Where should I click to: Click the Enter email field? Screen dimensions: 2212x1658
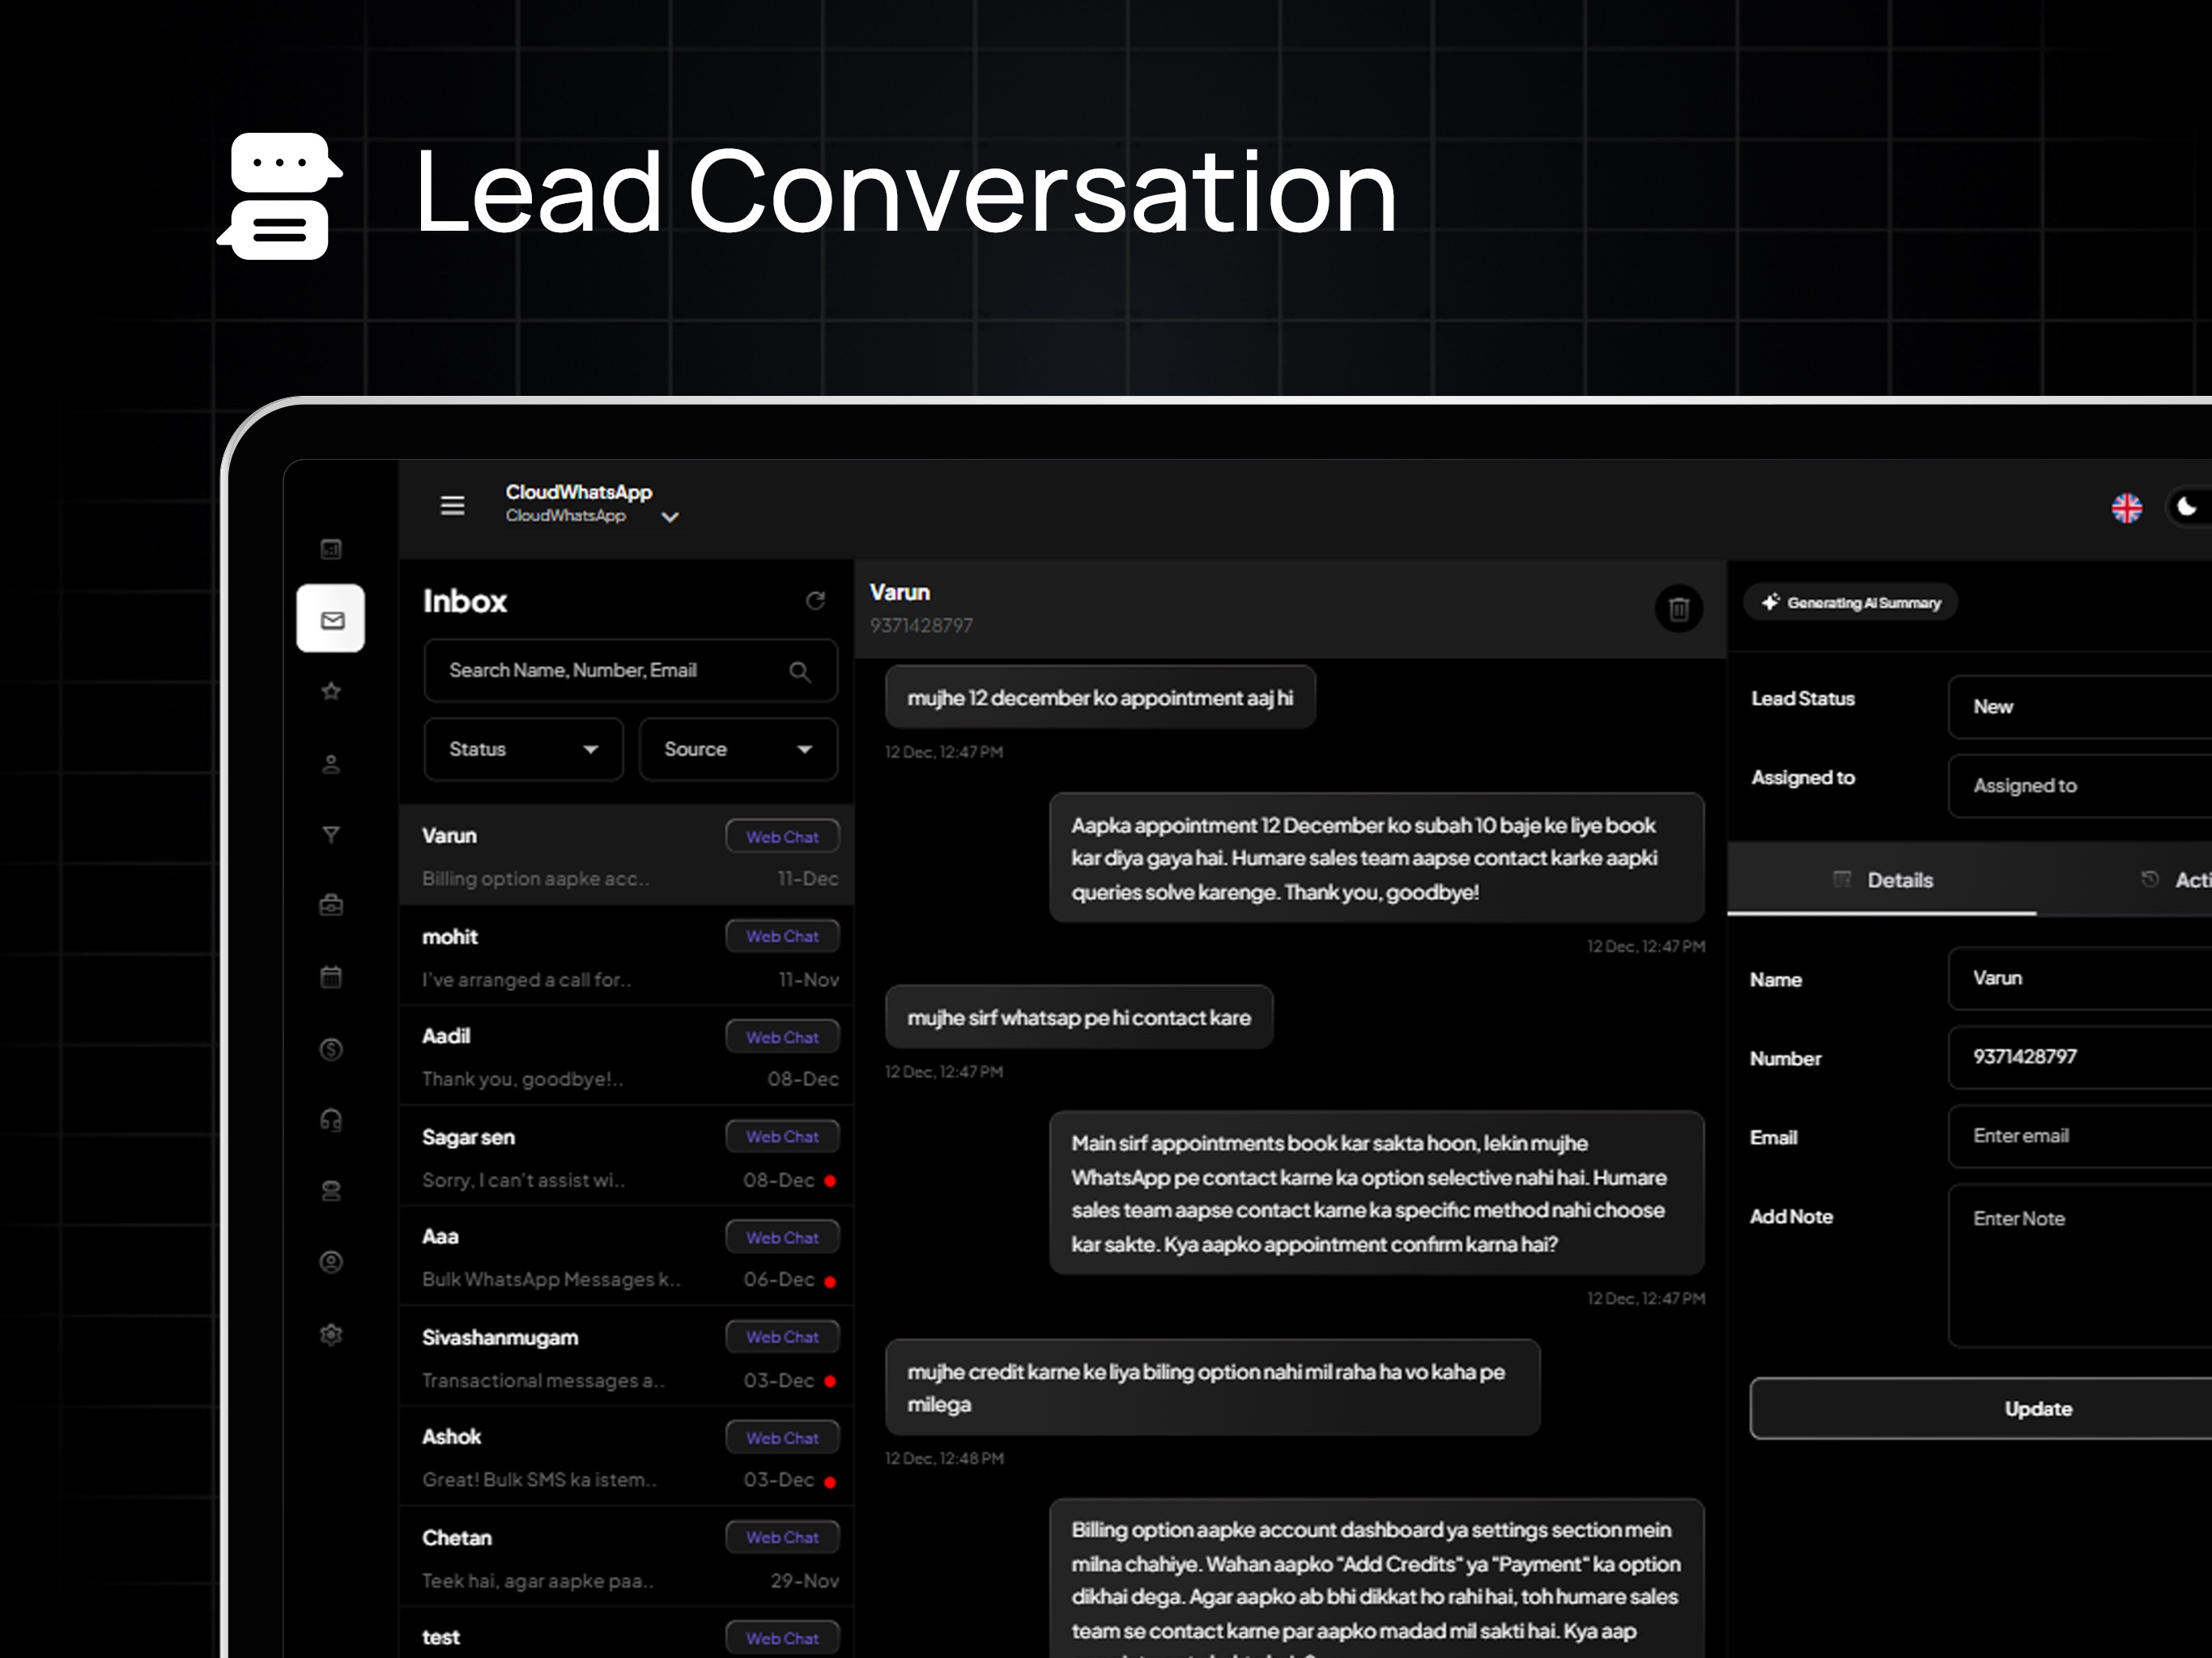[x=2080, y=1137]
